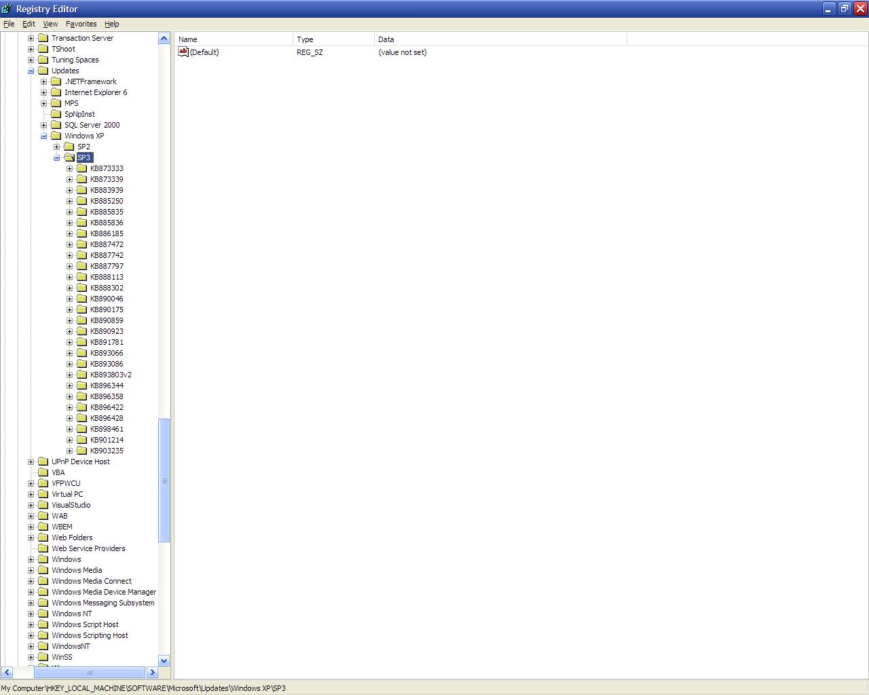This screenshot has height=695, width=869.
Task: Click the KB888302 folder icon
Action: (x=82, y=288)
